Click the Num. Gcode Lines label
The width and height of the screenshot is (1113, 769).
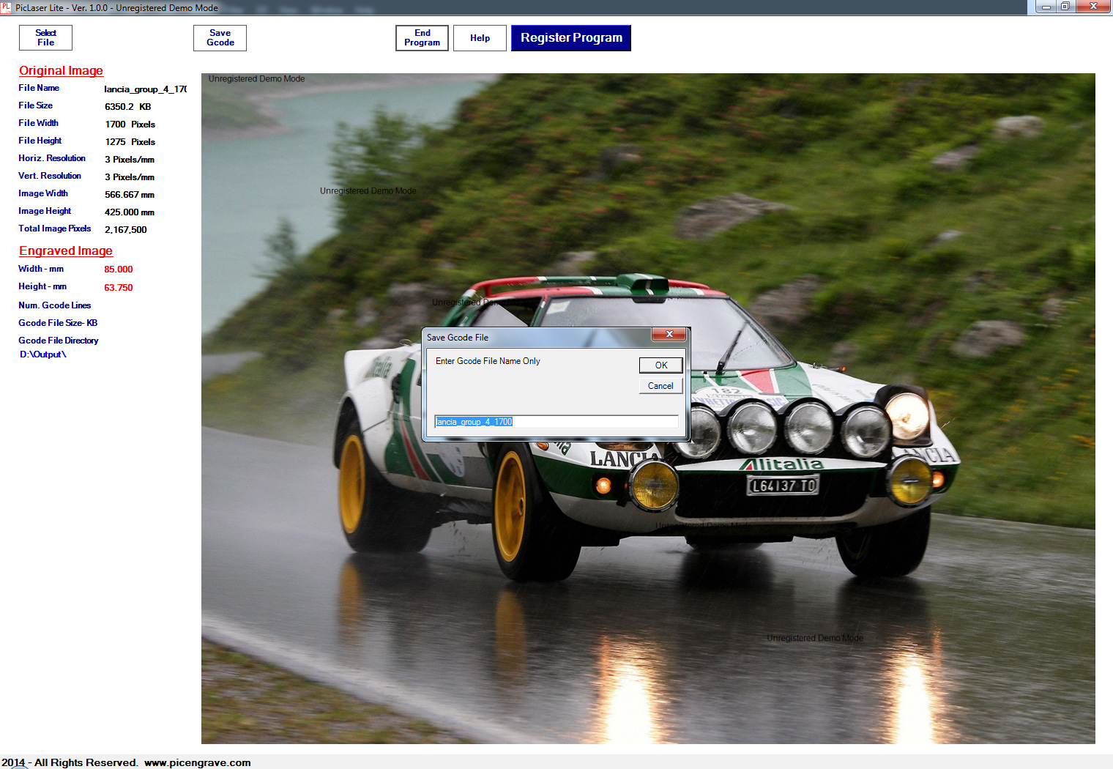coord(55,305)
